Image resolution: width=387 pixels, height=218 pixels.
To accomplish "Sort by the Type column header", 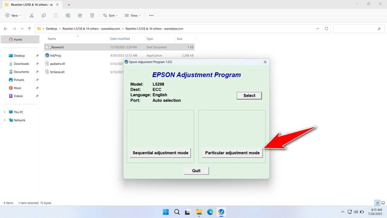I will pyautogui.click(x=149, y=39).
